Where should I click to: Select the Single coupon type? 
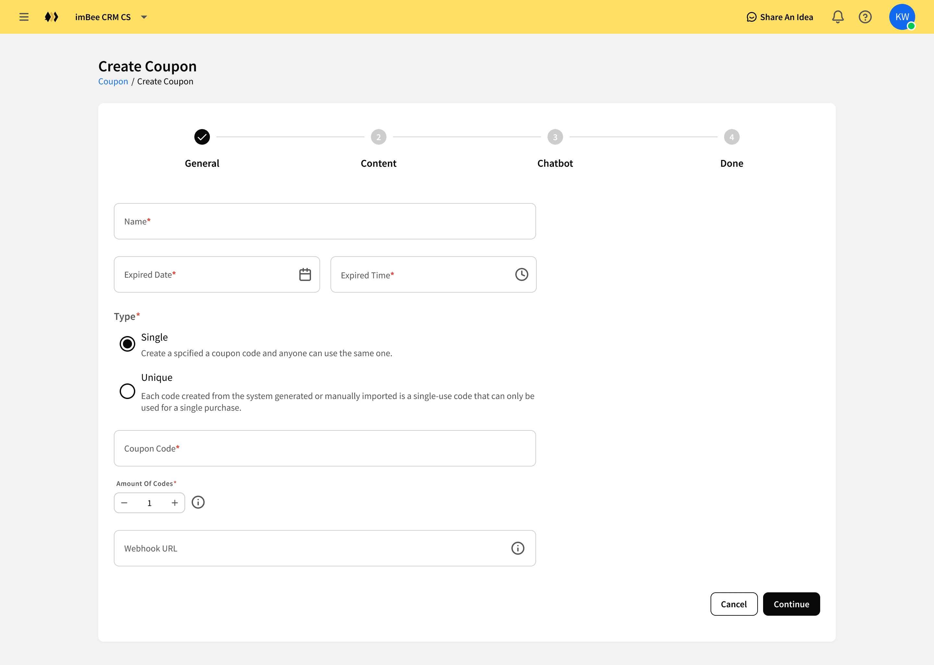click(127, 344)
